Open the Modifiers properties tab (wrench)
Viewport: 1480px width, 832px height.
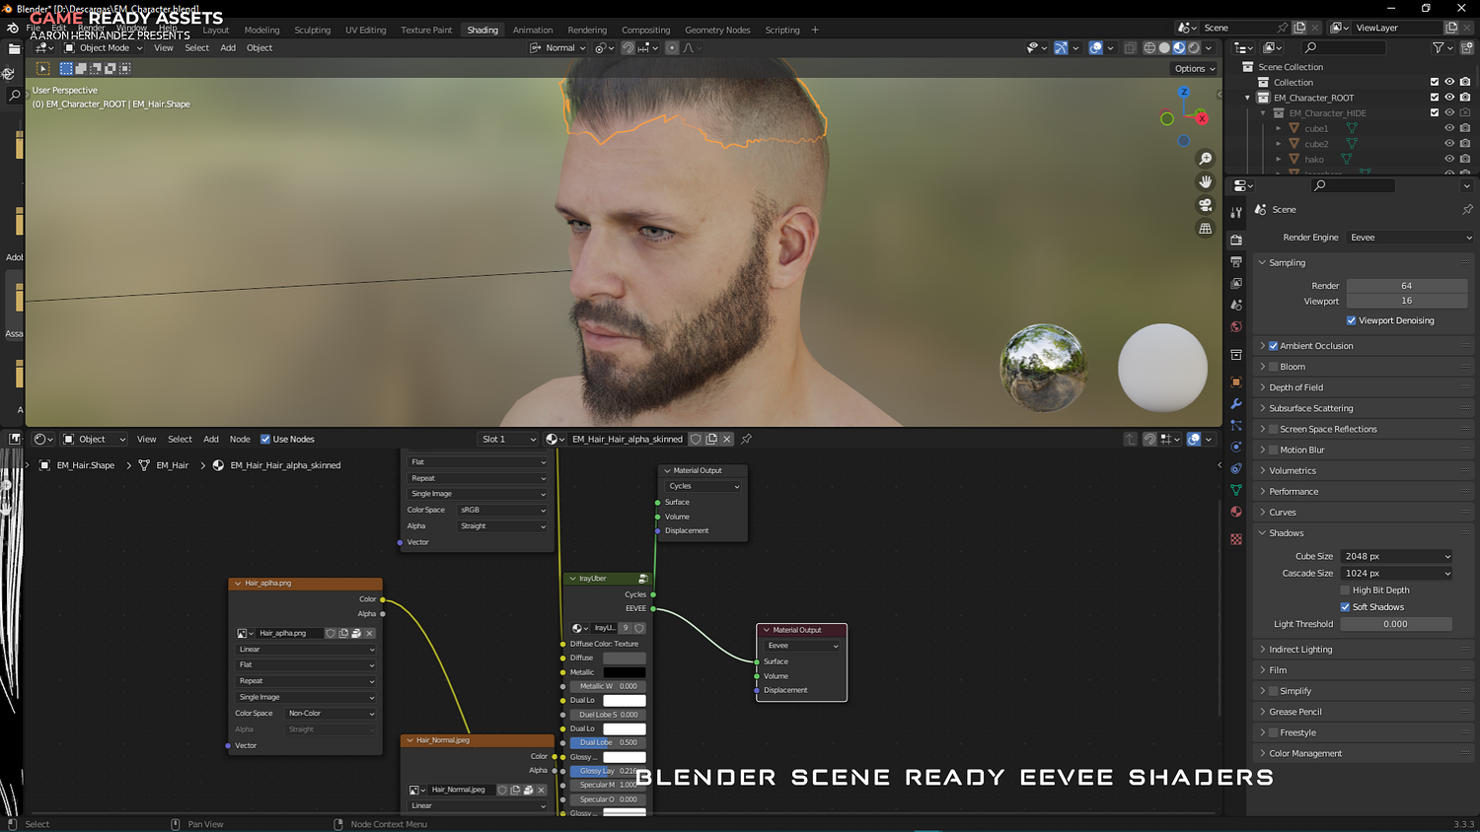click(1236, 403)
